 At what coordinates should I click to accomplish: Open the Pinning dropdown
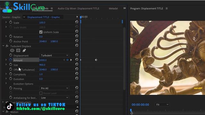pyautogui.click(x=54, y=88)
